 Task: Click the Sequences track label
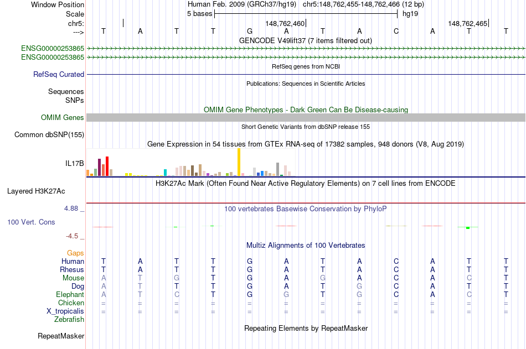(66, 91)
